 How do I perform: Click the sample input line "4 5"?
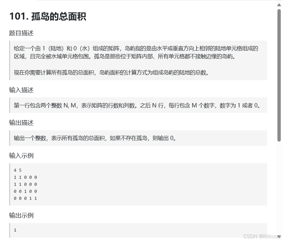coord(18,170)
